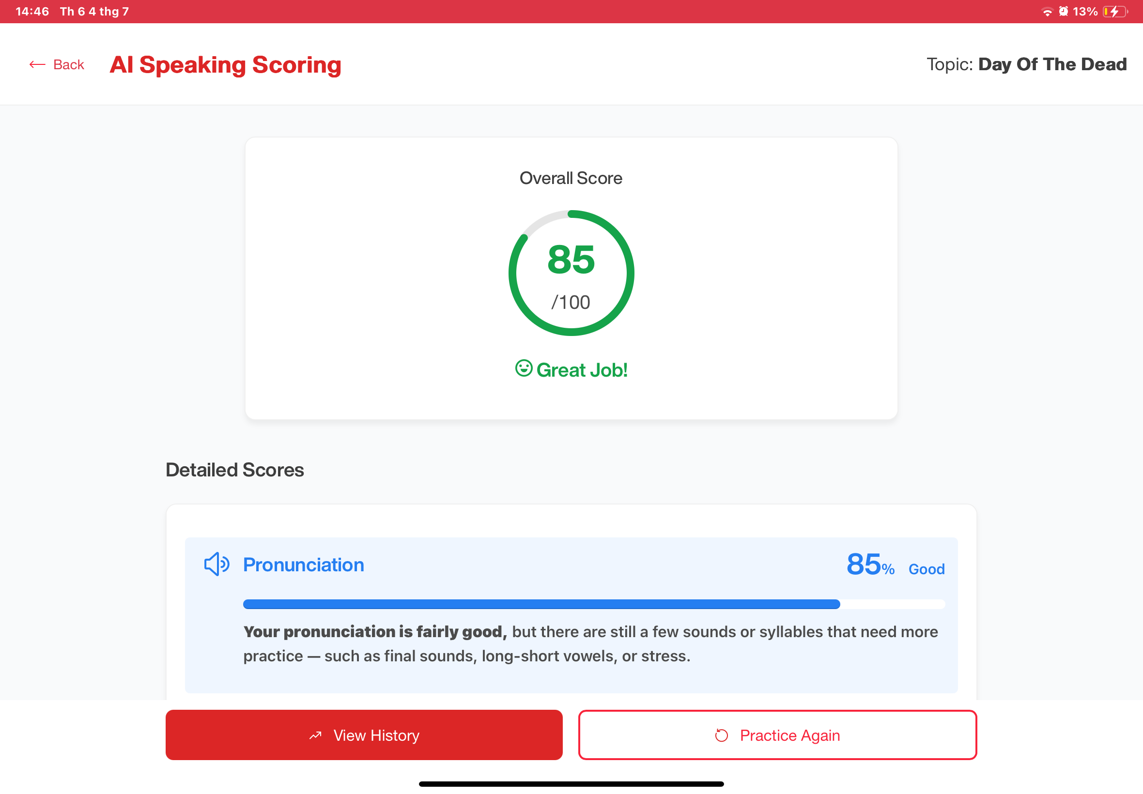This screenshot has width=1143, height=794.
Task: Tap the smiley face beside Great Job
Action: pos(523,368)
